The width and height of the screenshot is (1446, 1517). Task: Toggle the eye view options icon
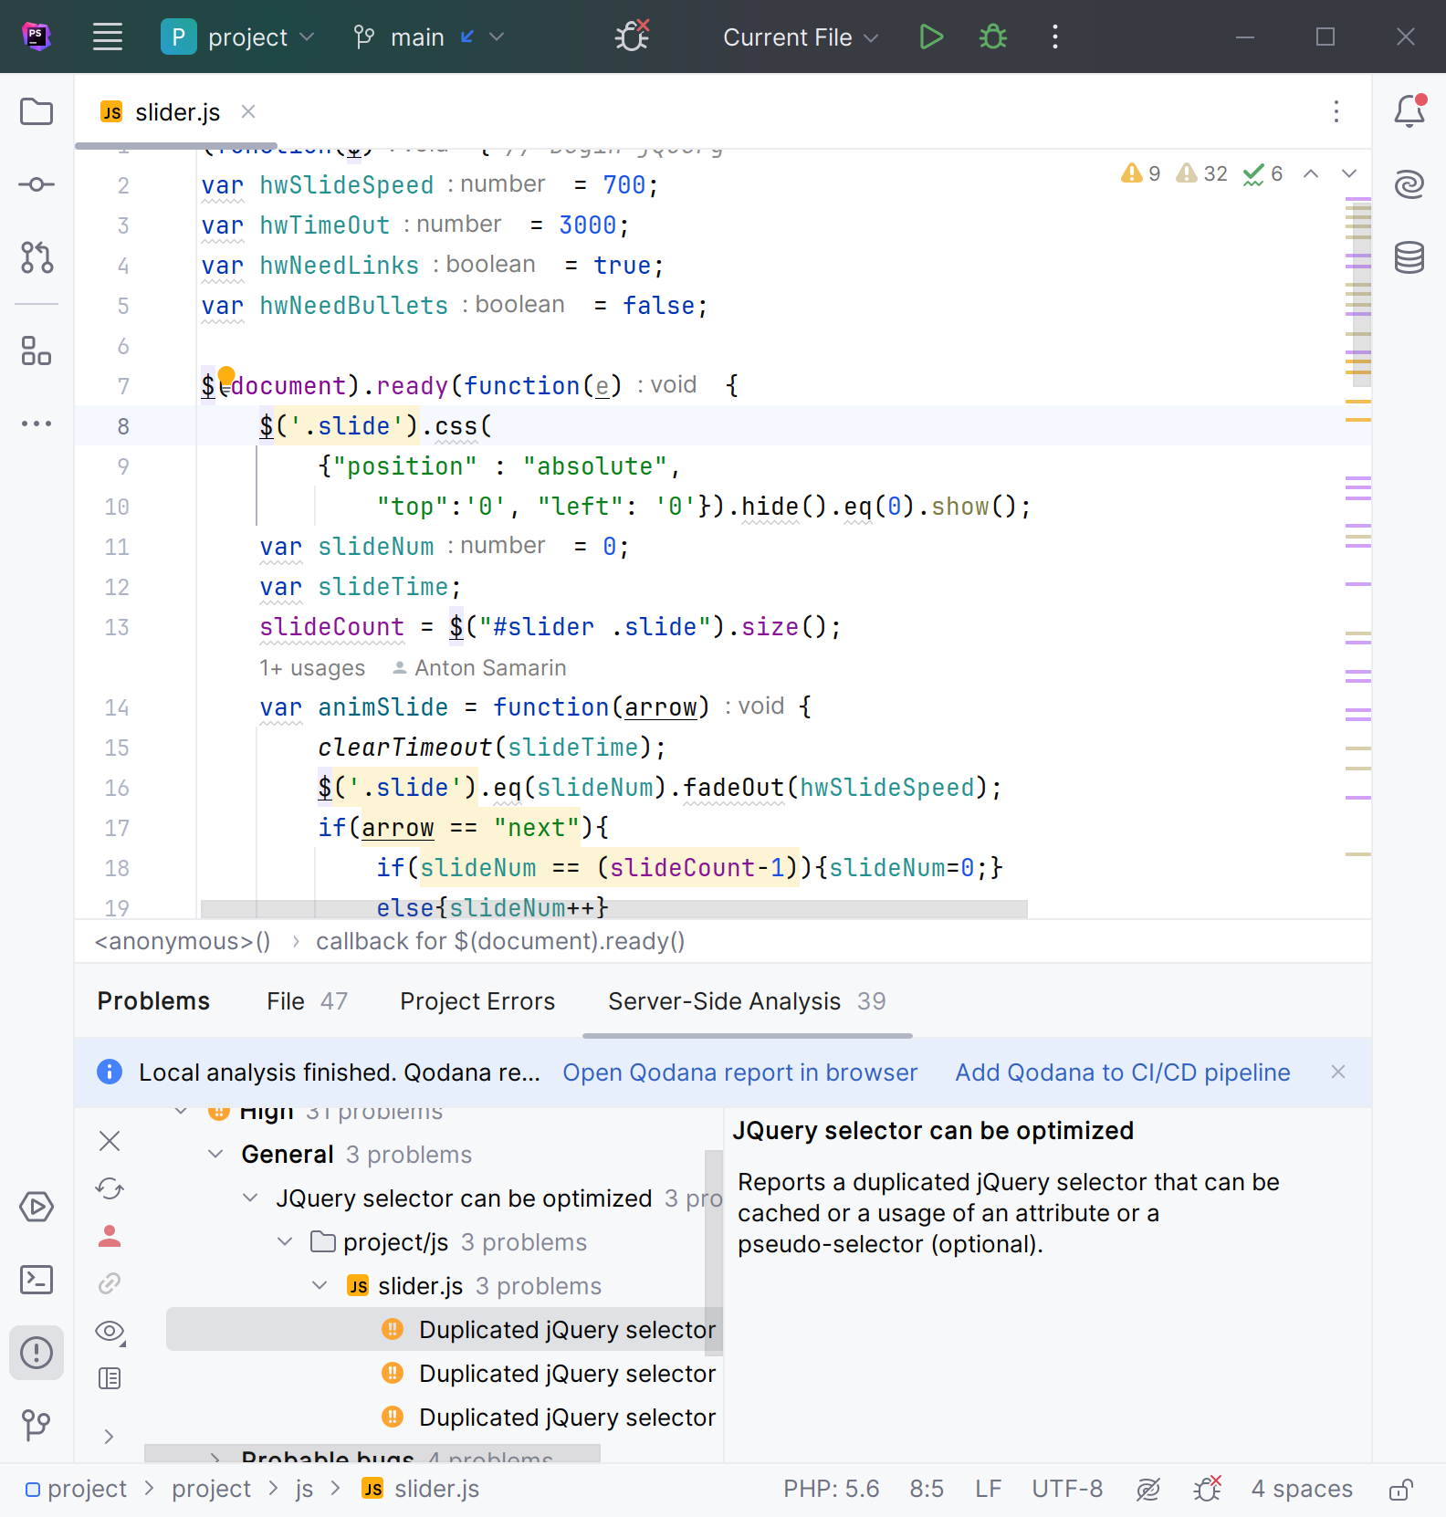pos(110,1331)
